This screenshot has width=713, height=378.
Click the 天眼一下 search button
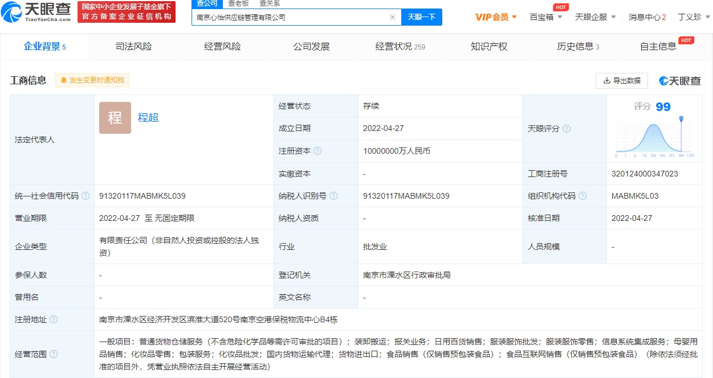tap(422, 17)
